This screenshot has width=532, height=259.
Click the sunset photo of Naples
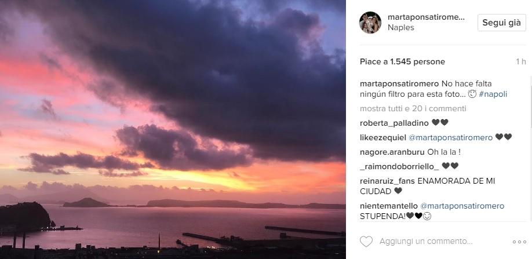click(x=173, y=129)
